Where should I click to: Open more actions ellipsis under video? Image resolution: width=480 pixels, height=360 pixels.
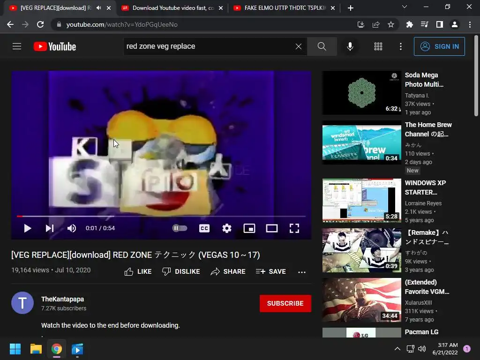pyautogui.click(x=302, y=272)
